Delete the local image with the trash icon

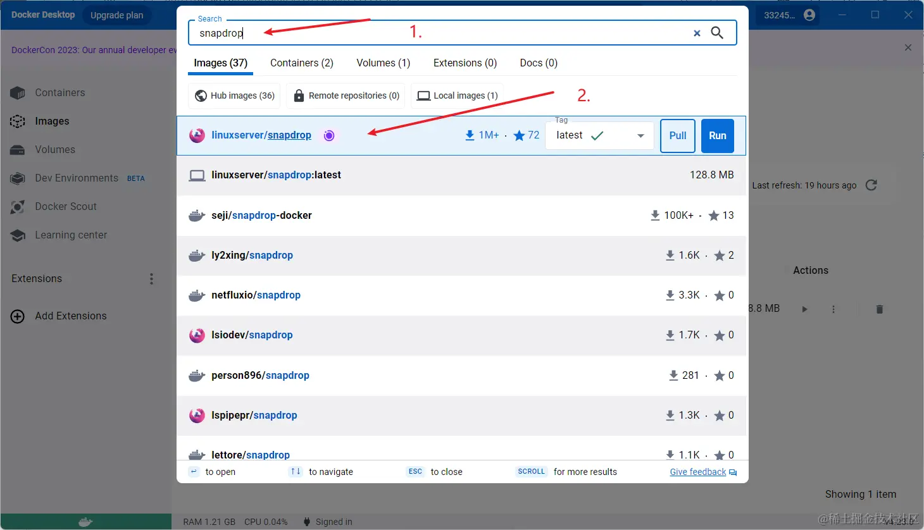click(879, 309)
